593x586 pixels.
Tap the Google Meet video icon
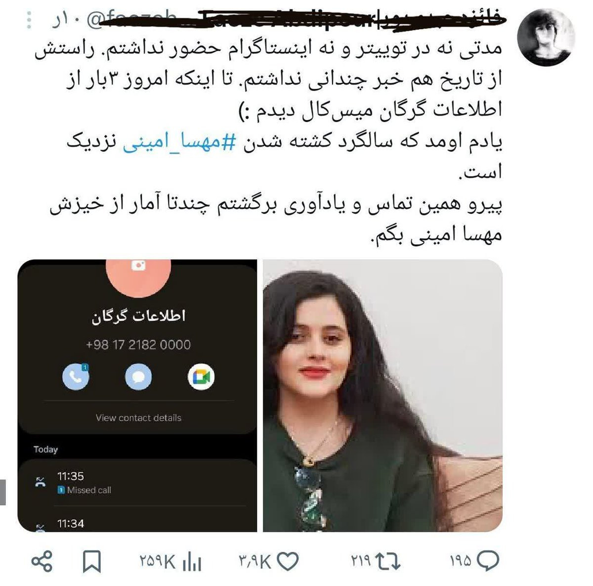pyautogui.click(x=201, y=377)
